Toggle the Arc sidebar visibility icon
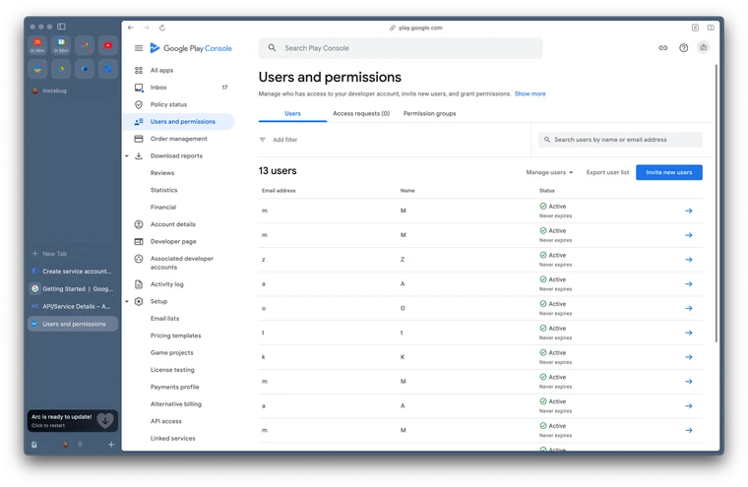Image resolution: width=748 pixels, height=487 pixels. (x=61, y=27)
